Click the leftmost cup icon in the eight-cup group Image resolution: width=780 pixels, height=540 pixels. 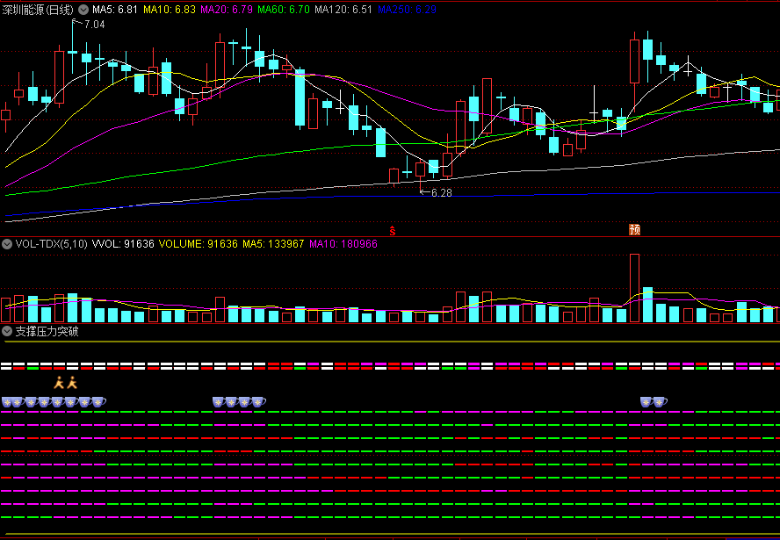[8, 402]
